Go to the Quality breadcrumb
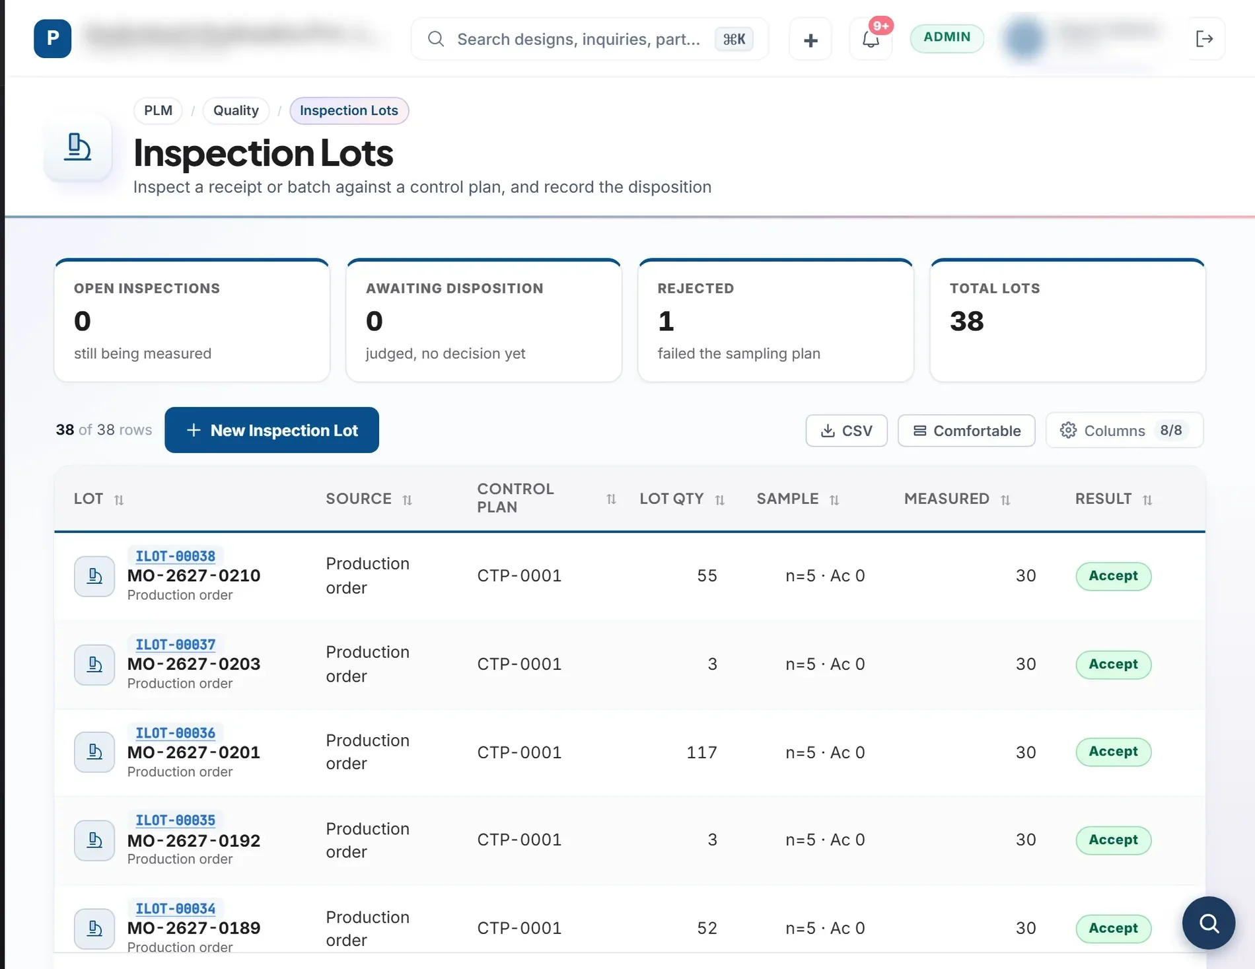Screen dimensions: 1255x969 click(x=236, y=110)
